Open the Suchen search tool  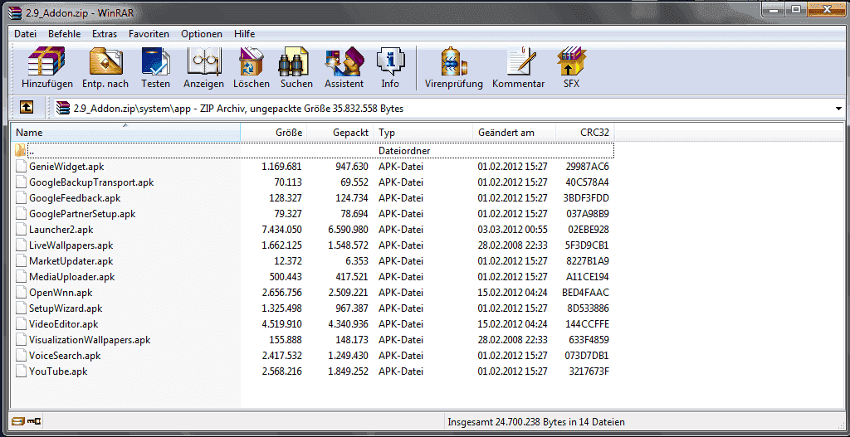[296, 68]
